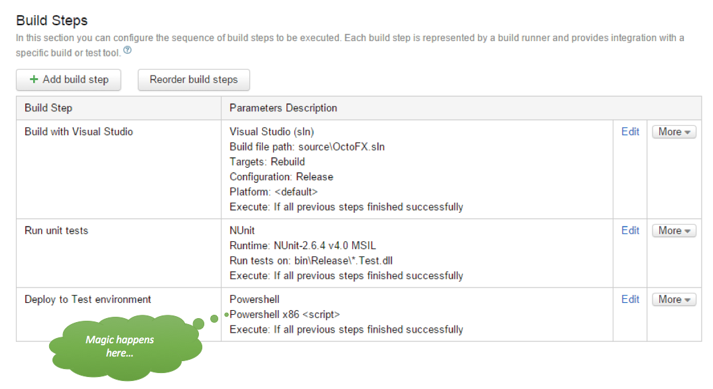Screen dimensions: 713x389
Task: Click the Runtime NUnit-2.6.4 v4.0 MSIL line
Action: click(x=303, y=246)
